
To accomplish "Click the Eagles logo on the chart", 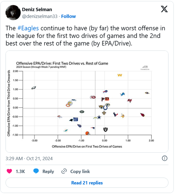I will (x=33, y=88).
